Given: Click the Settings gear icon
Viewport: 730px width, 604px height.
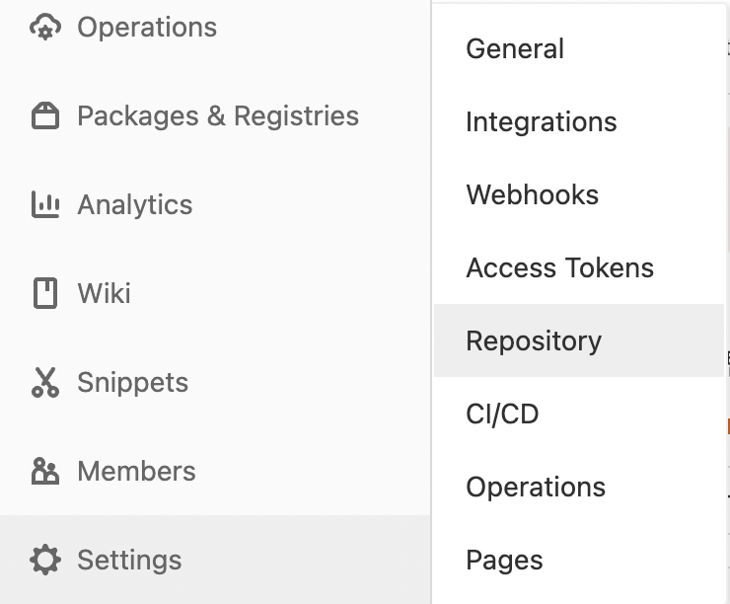Looking at the screenshot, I should 45,561.
